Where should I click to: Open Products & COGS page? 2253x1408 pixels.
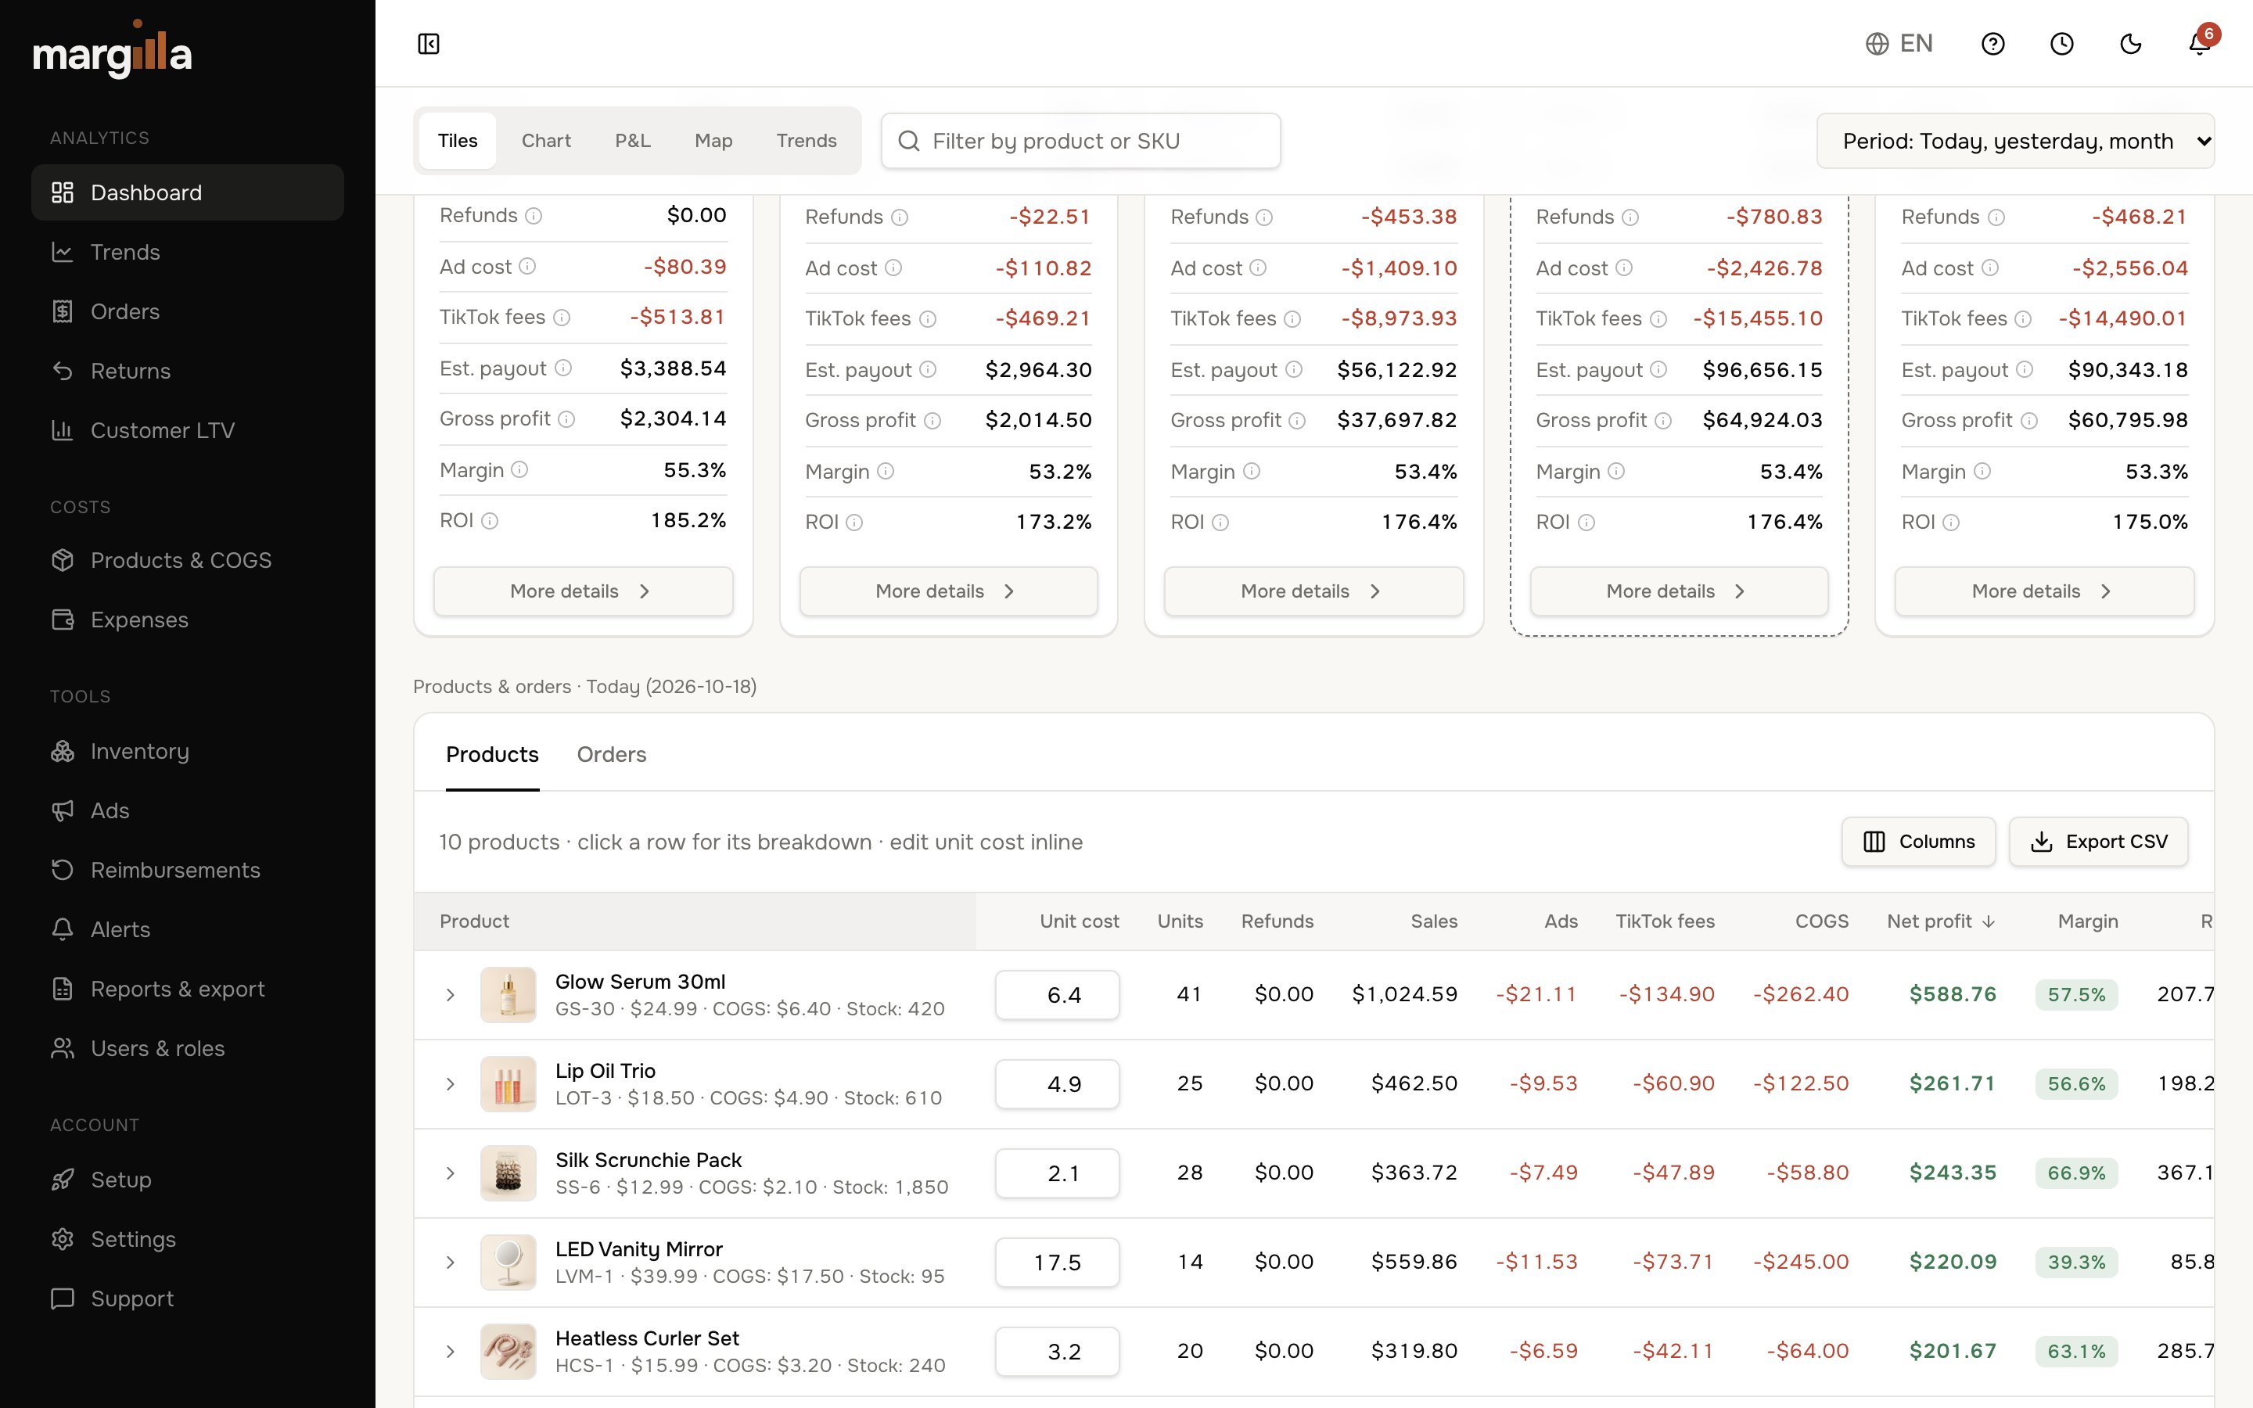click(x=187, y=561)
